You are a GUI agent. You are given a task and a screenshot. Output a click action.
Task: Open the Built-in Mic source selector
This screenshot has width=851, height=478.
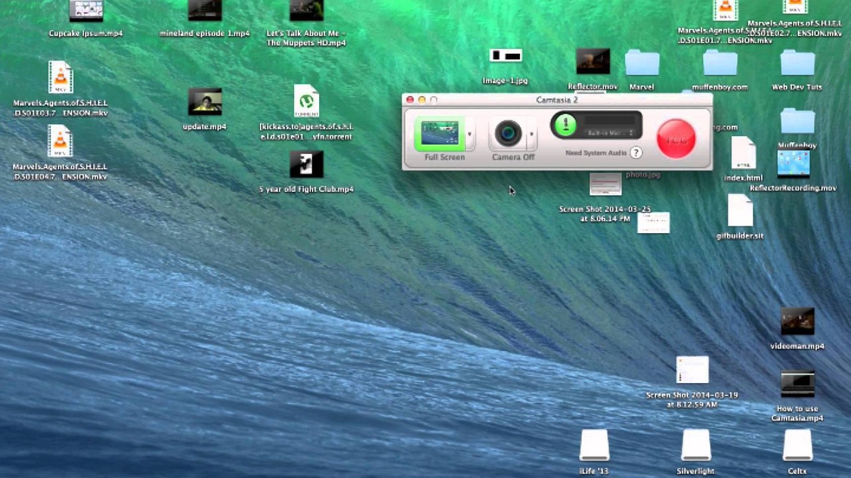point(610,133)
